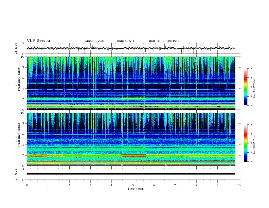Select the date 'Mar.3 , 2023'
Viewport: 269px width, 208px height.
pyautogui.click(x=95, y=41)
